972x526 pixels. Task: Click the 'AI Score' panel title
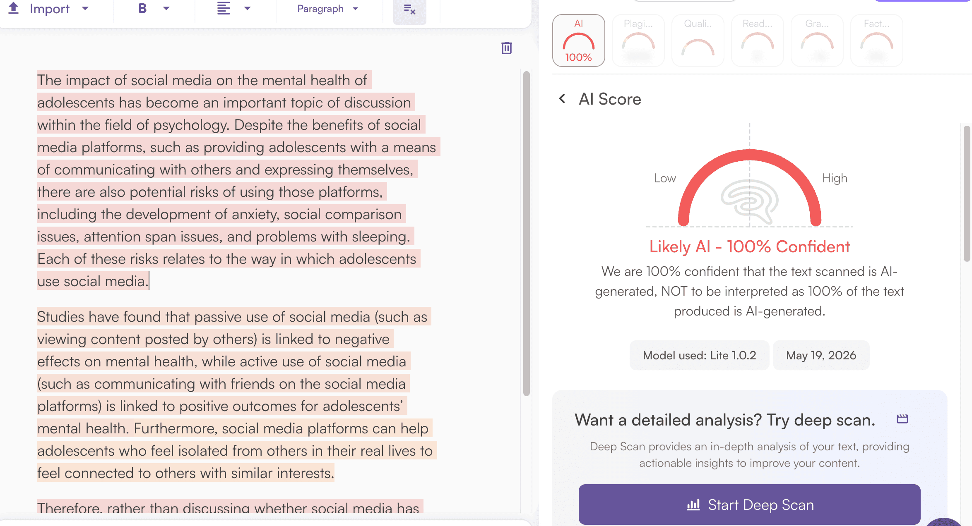point(610,99)
